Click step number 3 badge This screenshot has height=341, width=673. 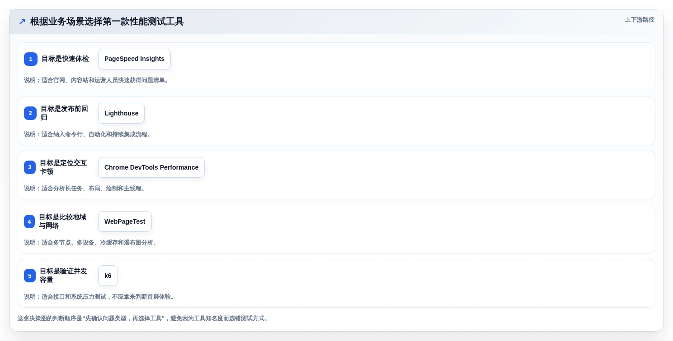30,167
